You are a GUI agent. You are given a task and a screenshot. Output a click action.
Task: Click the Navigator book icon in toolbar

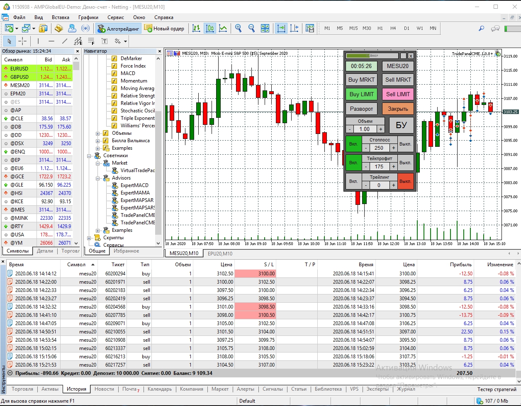58,28
